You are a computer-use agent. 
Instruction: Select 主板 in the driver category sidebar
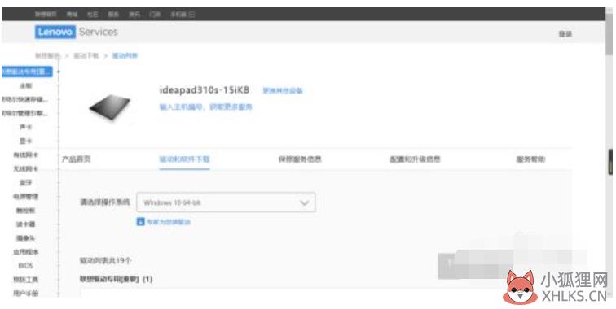tap(26, 85)
